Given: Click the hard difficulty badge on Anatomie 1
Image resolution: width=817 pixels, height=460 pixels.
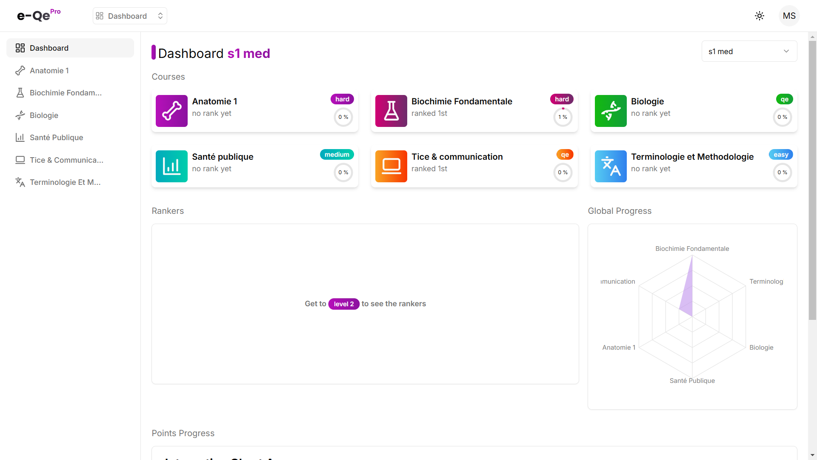Looking at the screenshot, I should click(x=342, y=99).
